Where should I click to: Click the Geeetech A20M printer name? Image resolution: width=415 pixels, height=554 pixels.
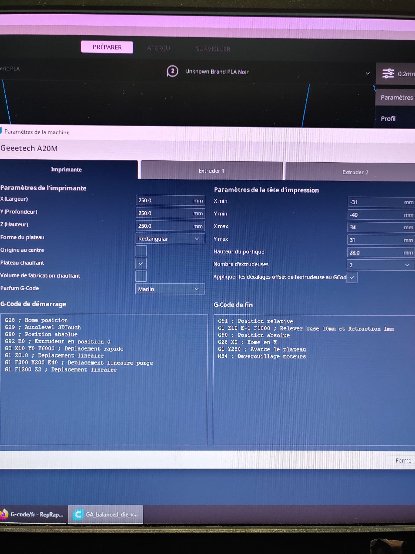(29, 148)
